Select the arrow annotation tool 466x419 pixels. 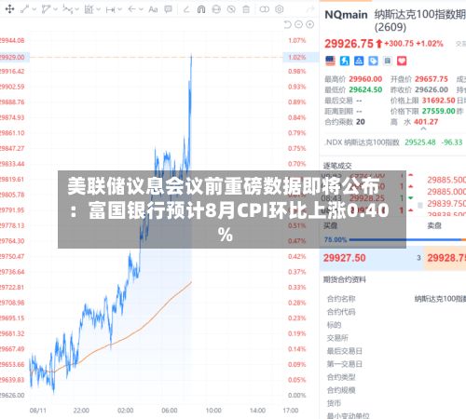click(x=131, y=9)
